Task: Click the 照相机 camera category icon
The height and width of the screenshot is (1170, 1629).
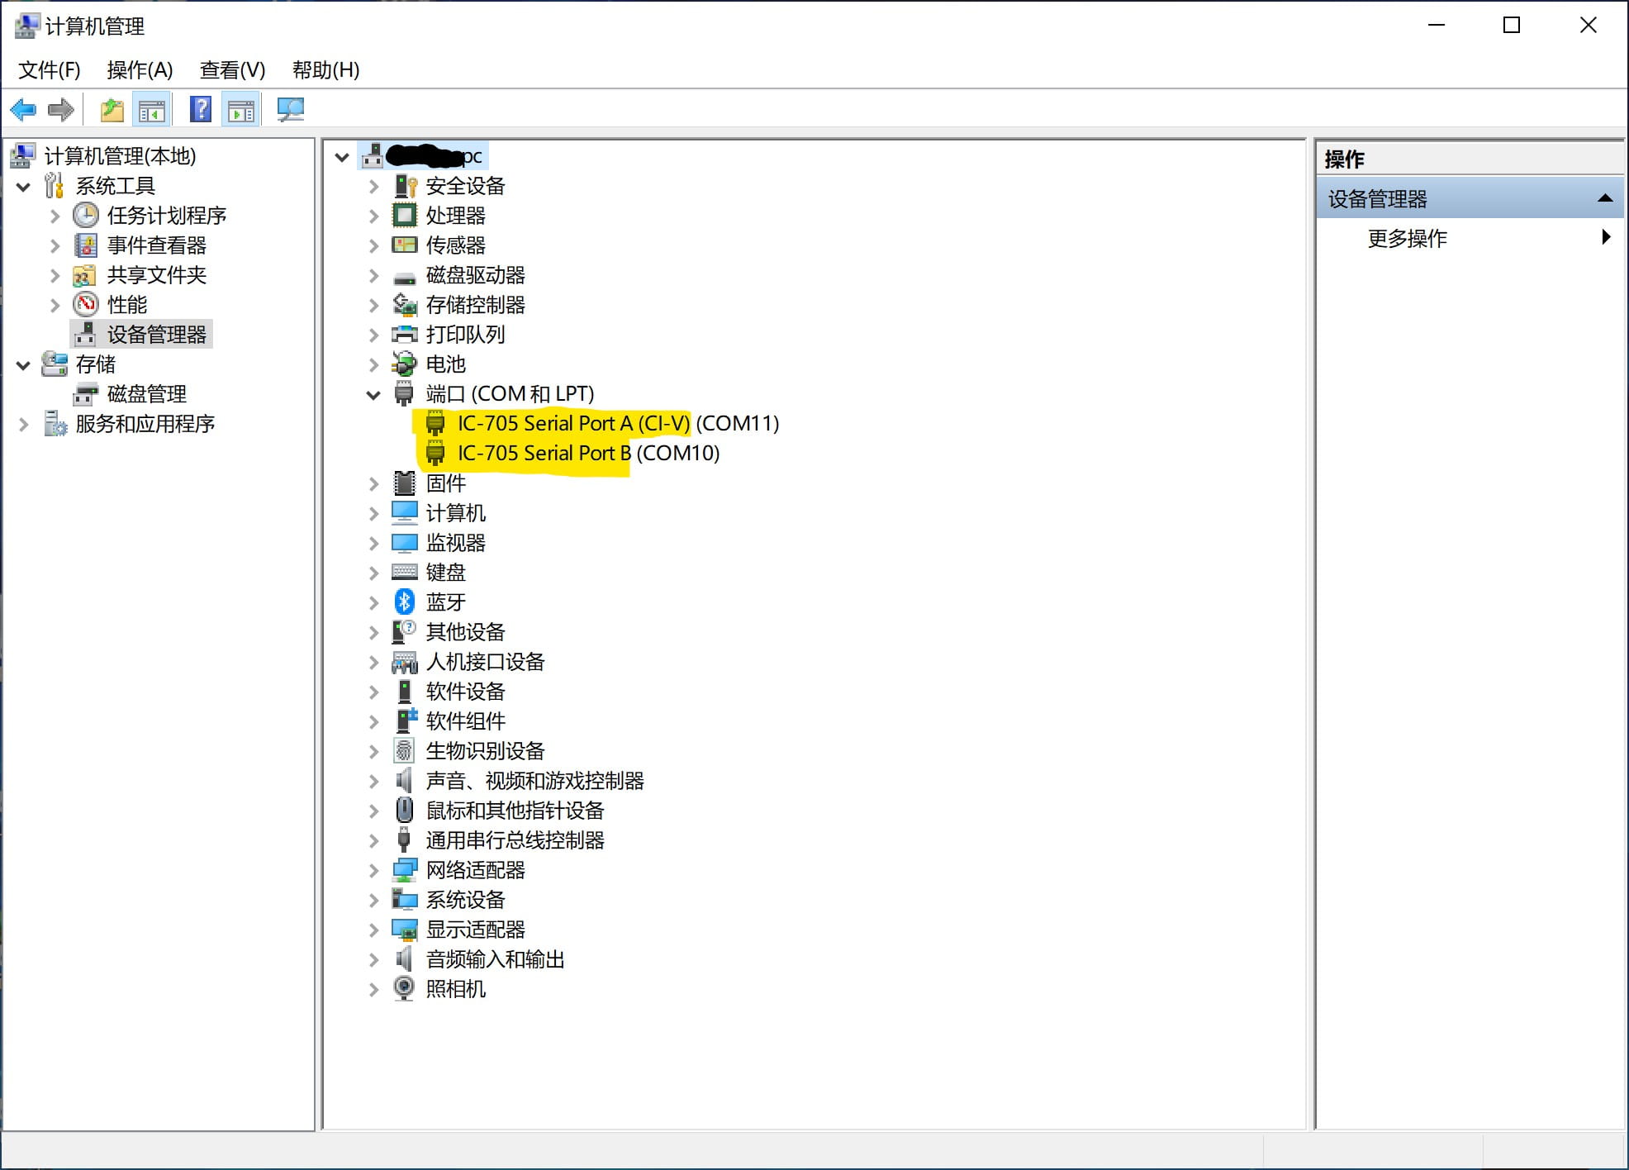Action: 404,989
